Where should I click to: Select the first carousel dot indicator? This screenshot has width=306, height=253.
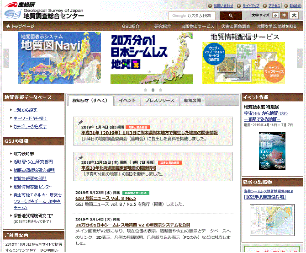click(145, 90)
